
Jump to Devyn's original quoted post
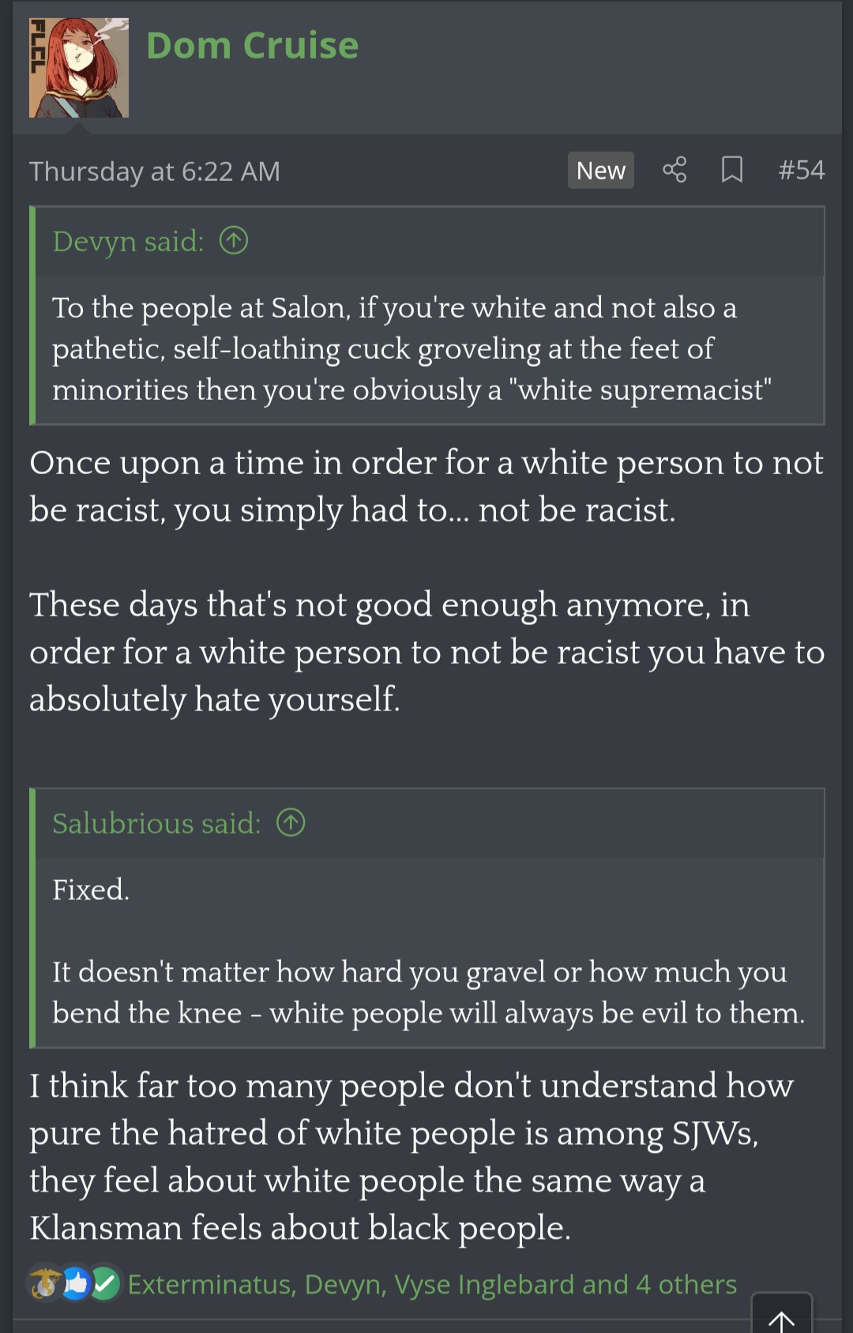click(x=128, y=241)
